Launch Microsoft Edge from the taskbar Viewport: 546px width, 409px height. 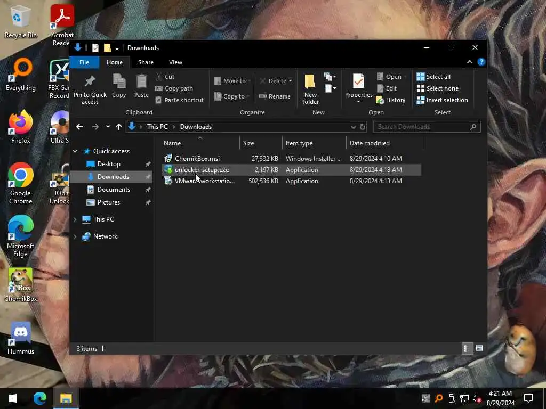(39, 398)
